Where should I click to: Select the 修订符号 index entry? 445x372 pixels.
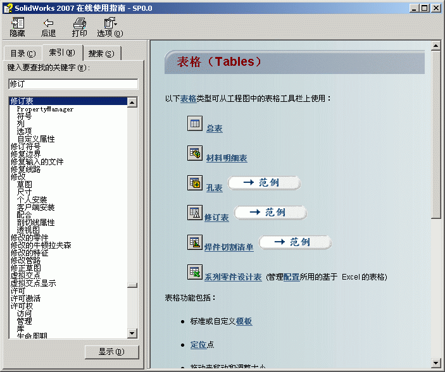25,146
